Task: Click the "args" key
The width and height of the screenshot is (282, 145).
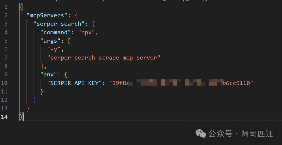Action: point(50,41)
